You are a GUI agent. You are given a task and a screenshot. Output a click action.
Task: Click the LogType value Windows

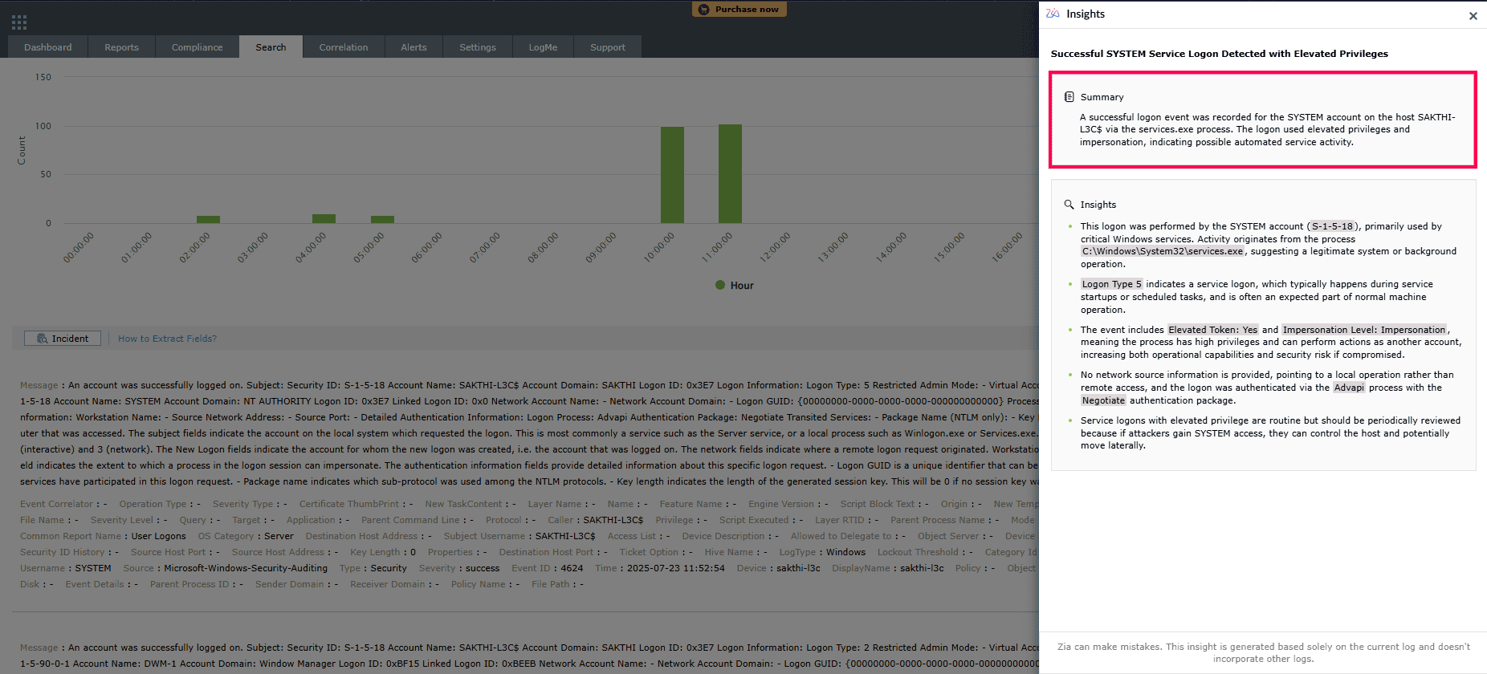pyautogui.click(x=845, y=552)
